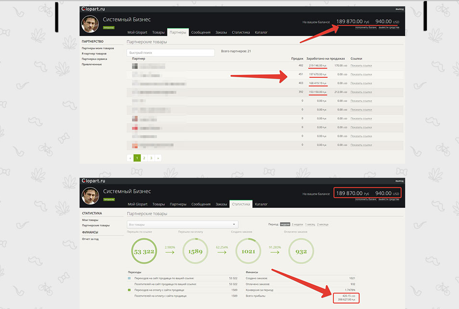Switch to Статистика tab from the ПАРТНЕРСТВО page

point(241,32)
